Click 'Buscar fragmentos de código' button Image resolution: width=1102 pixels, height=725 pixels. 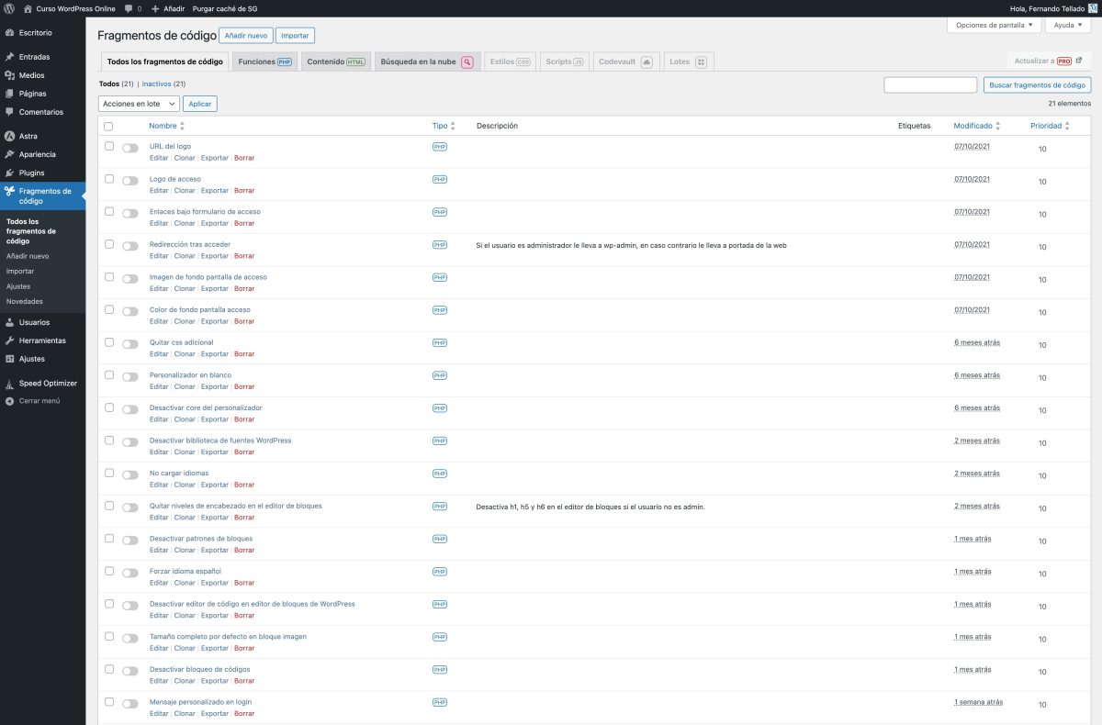click(x=1037, y=84)
